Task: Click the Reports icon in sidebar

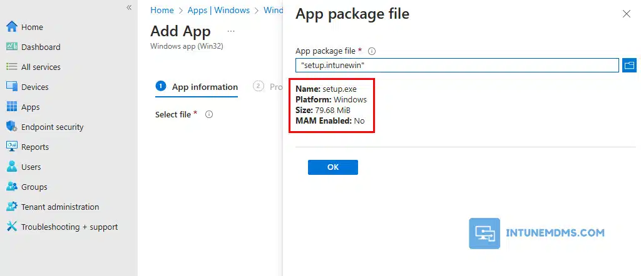Action: pos(11,147)
